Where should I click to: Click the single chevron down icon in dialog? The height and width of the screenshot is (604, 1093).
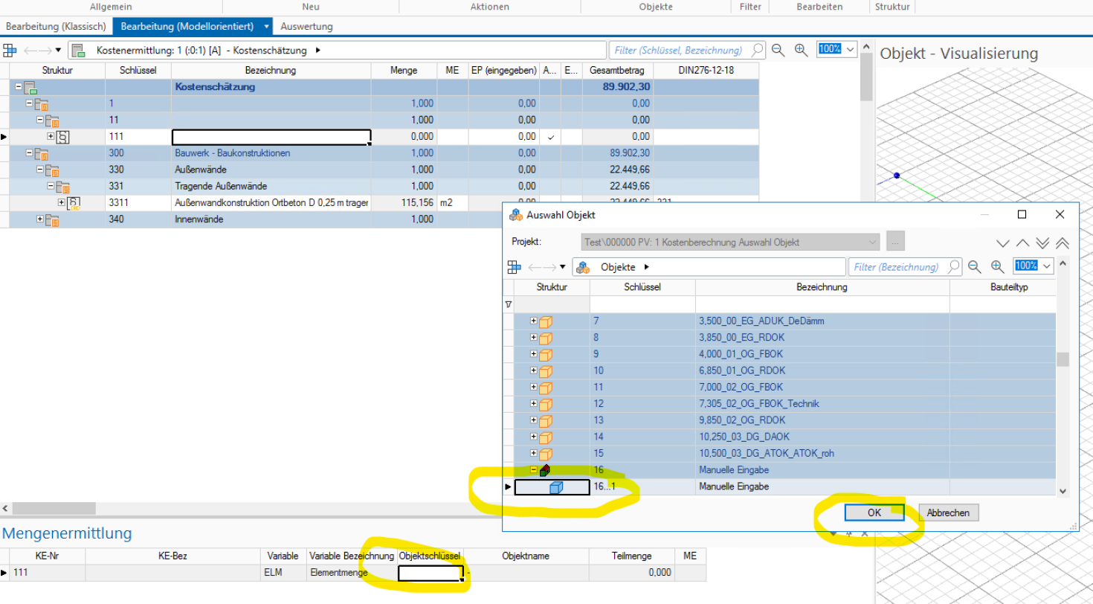click(x=1003, y=242)
